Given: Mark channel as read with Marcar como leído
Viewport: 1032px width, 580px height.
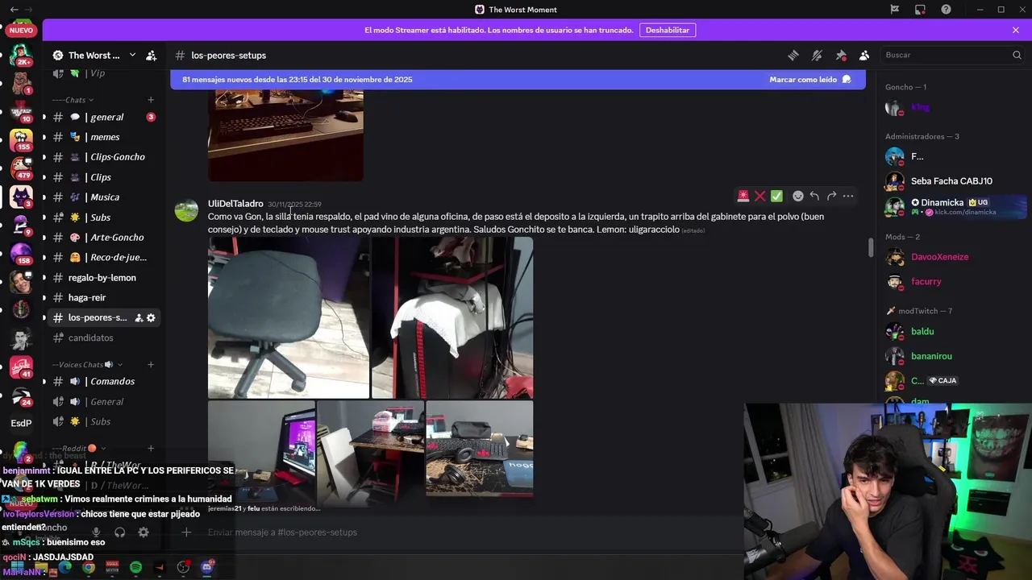Looking at the screenshot, I should pos(810,80).
